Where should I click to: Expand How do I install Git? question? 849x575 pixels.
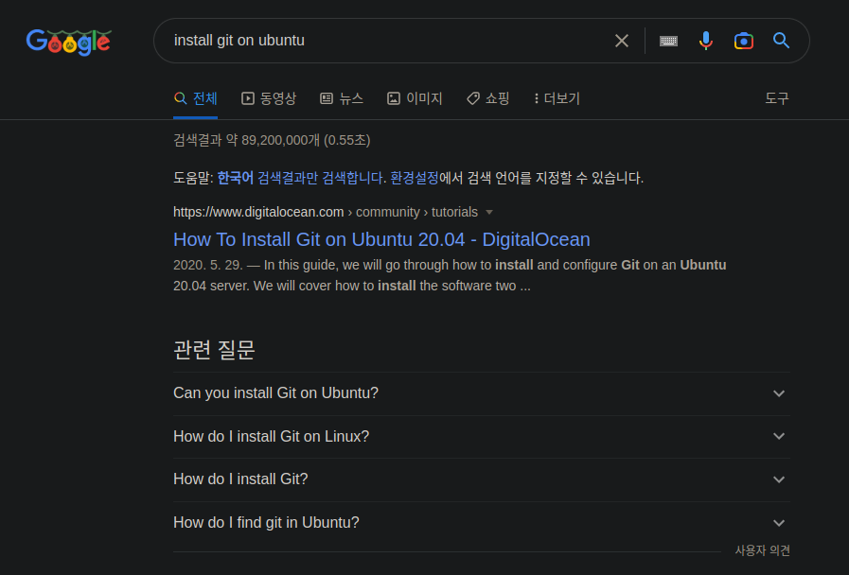coord(482,479)
